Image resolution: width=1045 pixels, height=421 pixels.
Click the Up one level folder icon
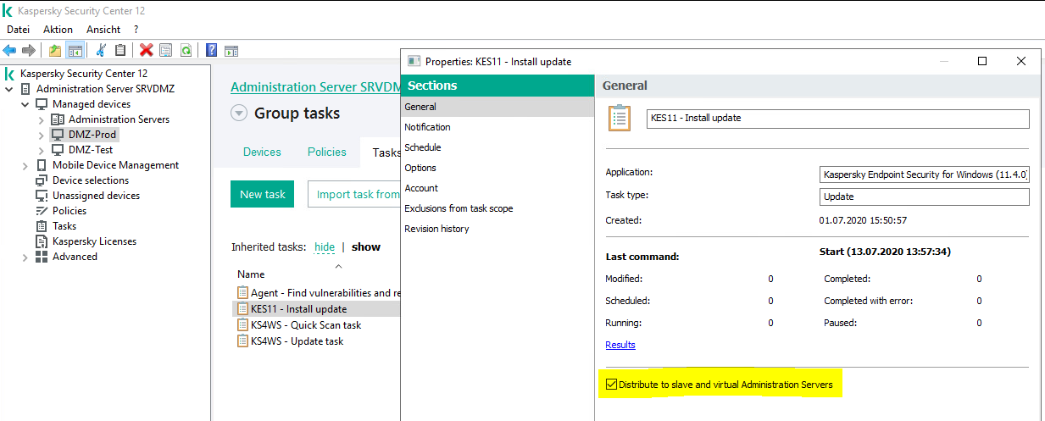click(x=55, y=51)
